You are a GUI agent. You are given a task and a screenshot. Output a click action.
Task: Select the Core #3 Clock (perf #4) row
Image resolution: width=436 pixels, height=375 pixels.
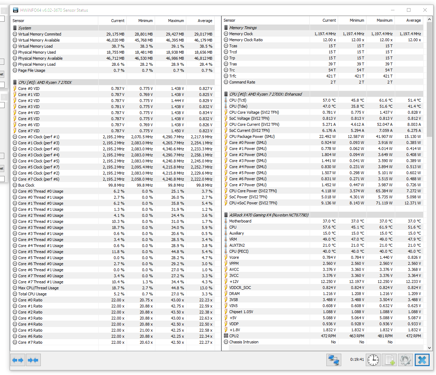(113, 155)
